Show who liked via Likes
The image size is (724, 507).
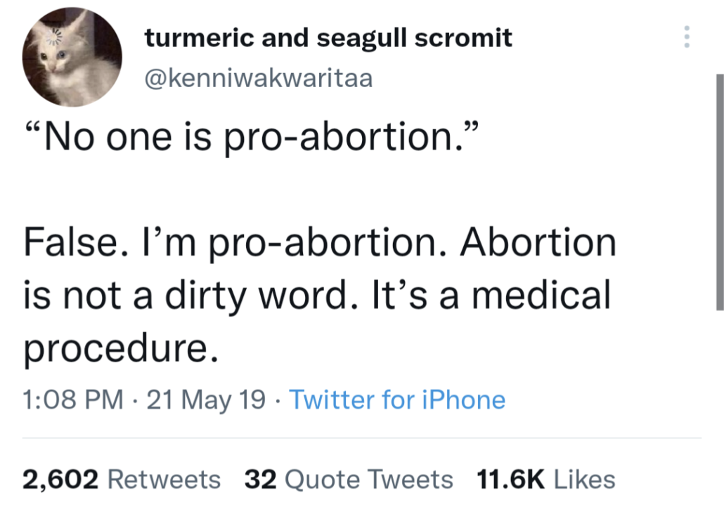point(584,480)
